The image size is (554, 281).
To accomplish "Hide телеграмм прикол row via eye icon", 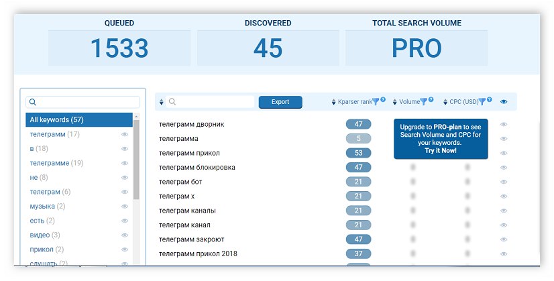I will pos(504,153).
